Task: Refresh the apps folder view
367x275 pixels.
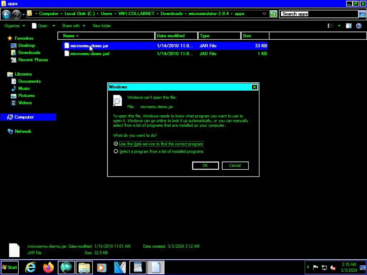Action: click(273, 14)
